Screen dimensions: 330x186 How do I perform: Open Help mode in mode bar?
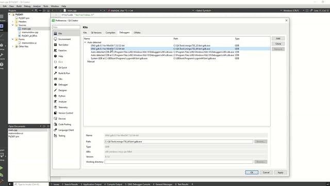2,66
